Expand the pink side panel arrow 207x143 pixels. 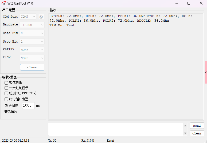click(x=206, y=72)
